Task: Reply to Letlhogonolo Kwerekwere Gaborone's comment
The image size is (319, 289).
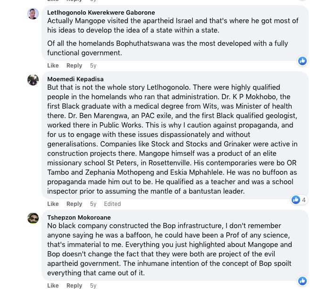Action: click(x=74, y=66)
